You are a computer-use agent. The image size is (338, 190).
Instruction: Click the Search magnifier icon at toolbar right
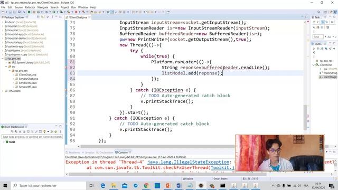point(318,12)
